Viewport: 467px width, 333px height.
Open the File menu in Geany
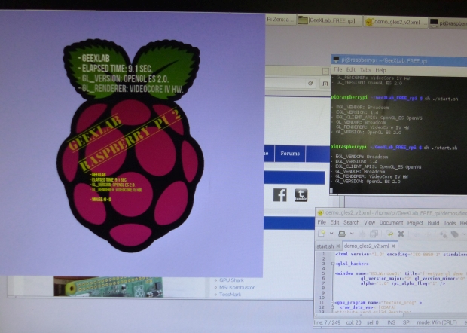click(x=322, y=222)
